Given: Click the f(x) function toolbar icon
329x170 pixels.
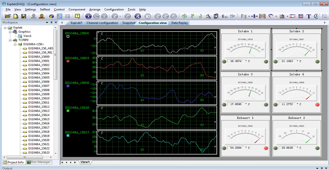Looking at the screenshot, I should 224,16.
